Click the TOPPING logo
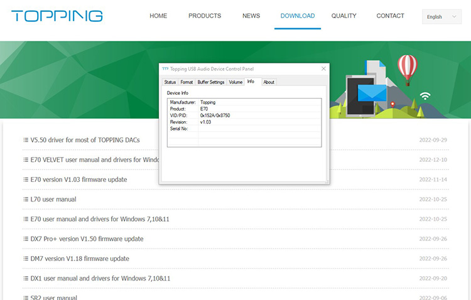This screenshot has height=300, width=471. [x=57, y=16]
